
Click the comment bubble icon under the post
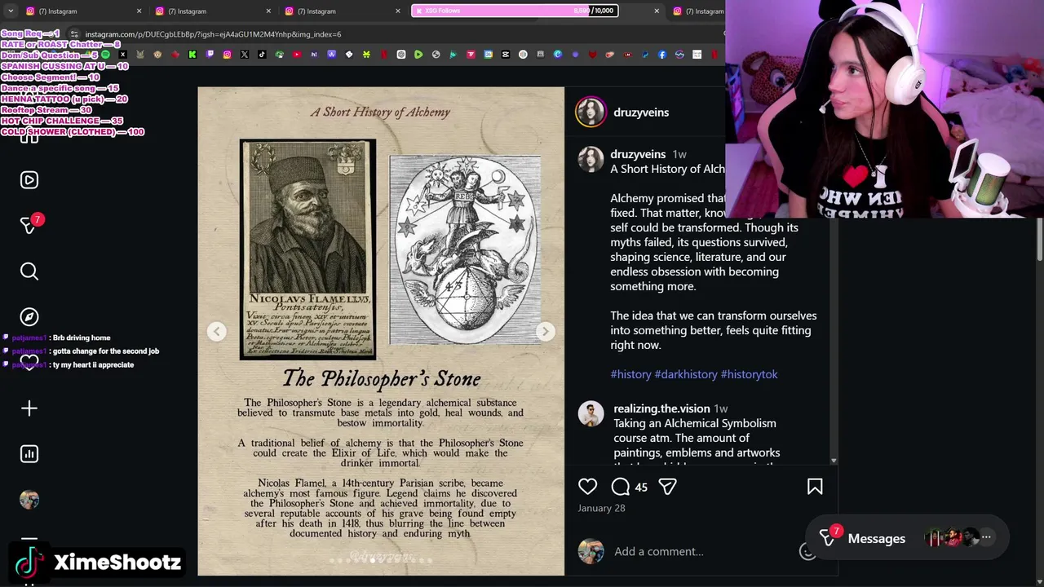pos(621,487)
